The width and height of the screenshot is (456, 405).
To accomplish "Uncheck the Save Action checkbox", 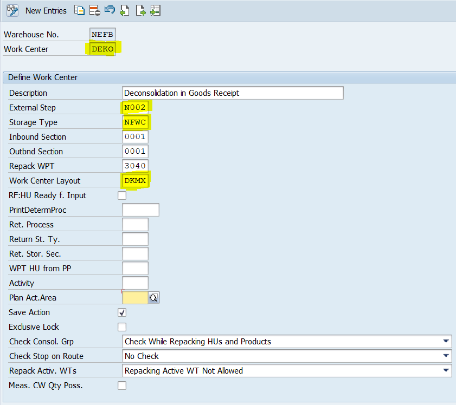I will click(x=122, y=312).
